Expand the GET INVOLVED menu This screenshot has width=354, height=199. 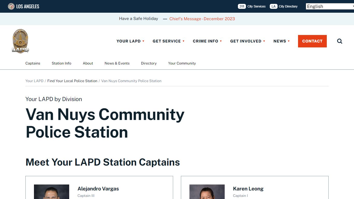tap(247, 41)
